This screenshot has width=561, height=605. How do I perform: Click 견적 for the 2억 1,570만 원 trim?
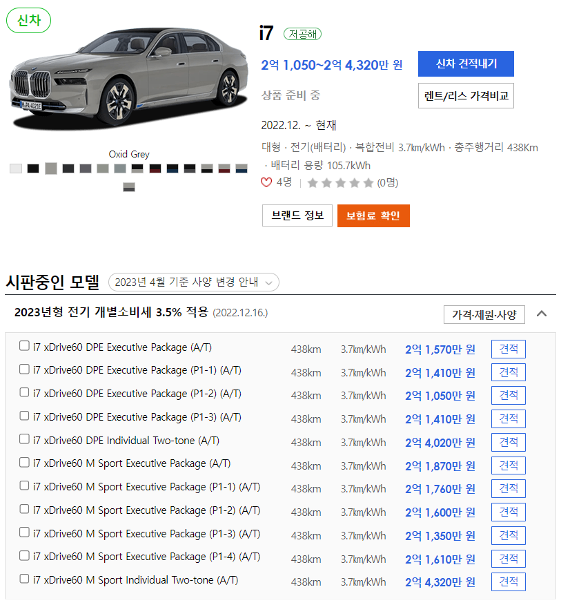(x=508, y=349)
